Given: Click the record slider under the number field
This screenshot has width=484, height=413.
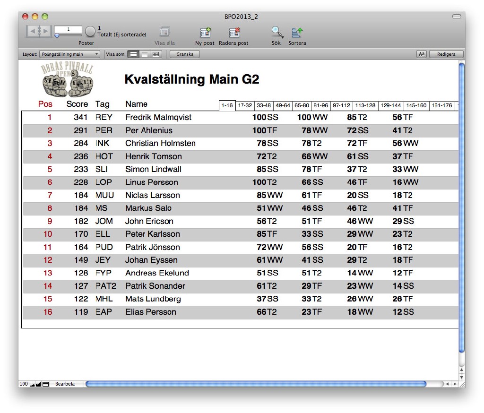Looking at the screenshot, I should point(57,36).
